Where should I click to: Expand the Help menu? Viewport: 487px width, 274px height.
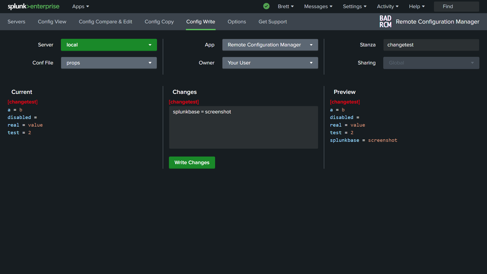coord(417,6)
